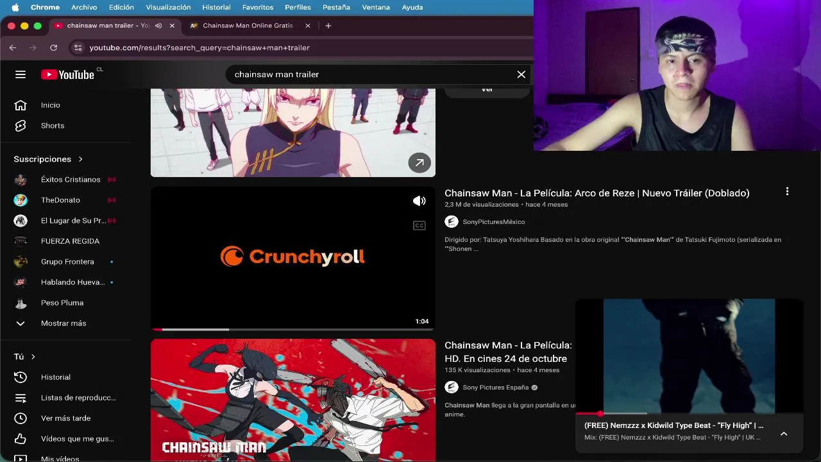Close the chainsaw man trailer tab
The height and width of the screenshot is (462, 821).
coord(172,26)
